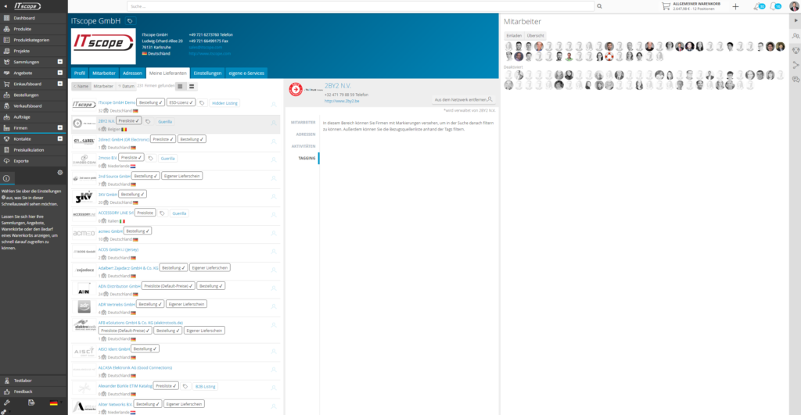Toggle Preisliste for 2BY2 N.V.
Screen dimensions: 801x415
[129, 121]
